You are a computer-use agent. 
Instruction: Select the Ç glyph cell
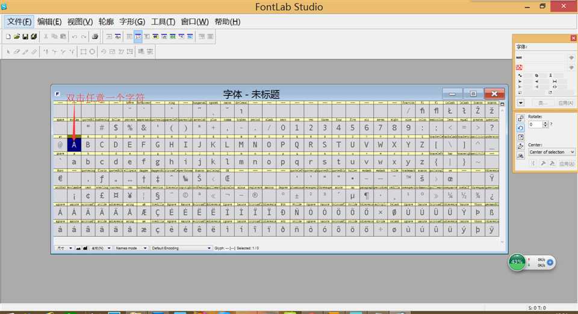point(157,213)
